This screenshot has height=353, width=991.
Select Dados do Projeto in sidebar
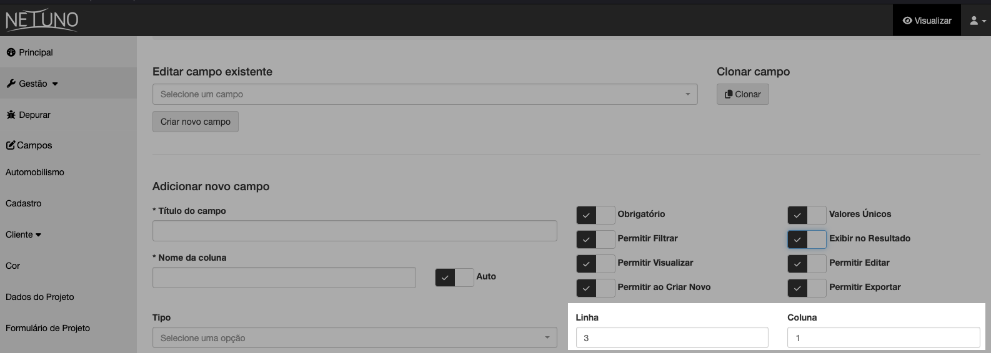pyautogui.click(x=40, y=297)
